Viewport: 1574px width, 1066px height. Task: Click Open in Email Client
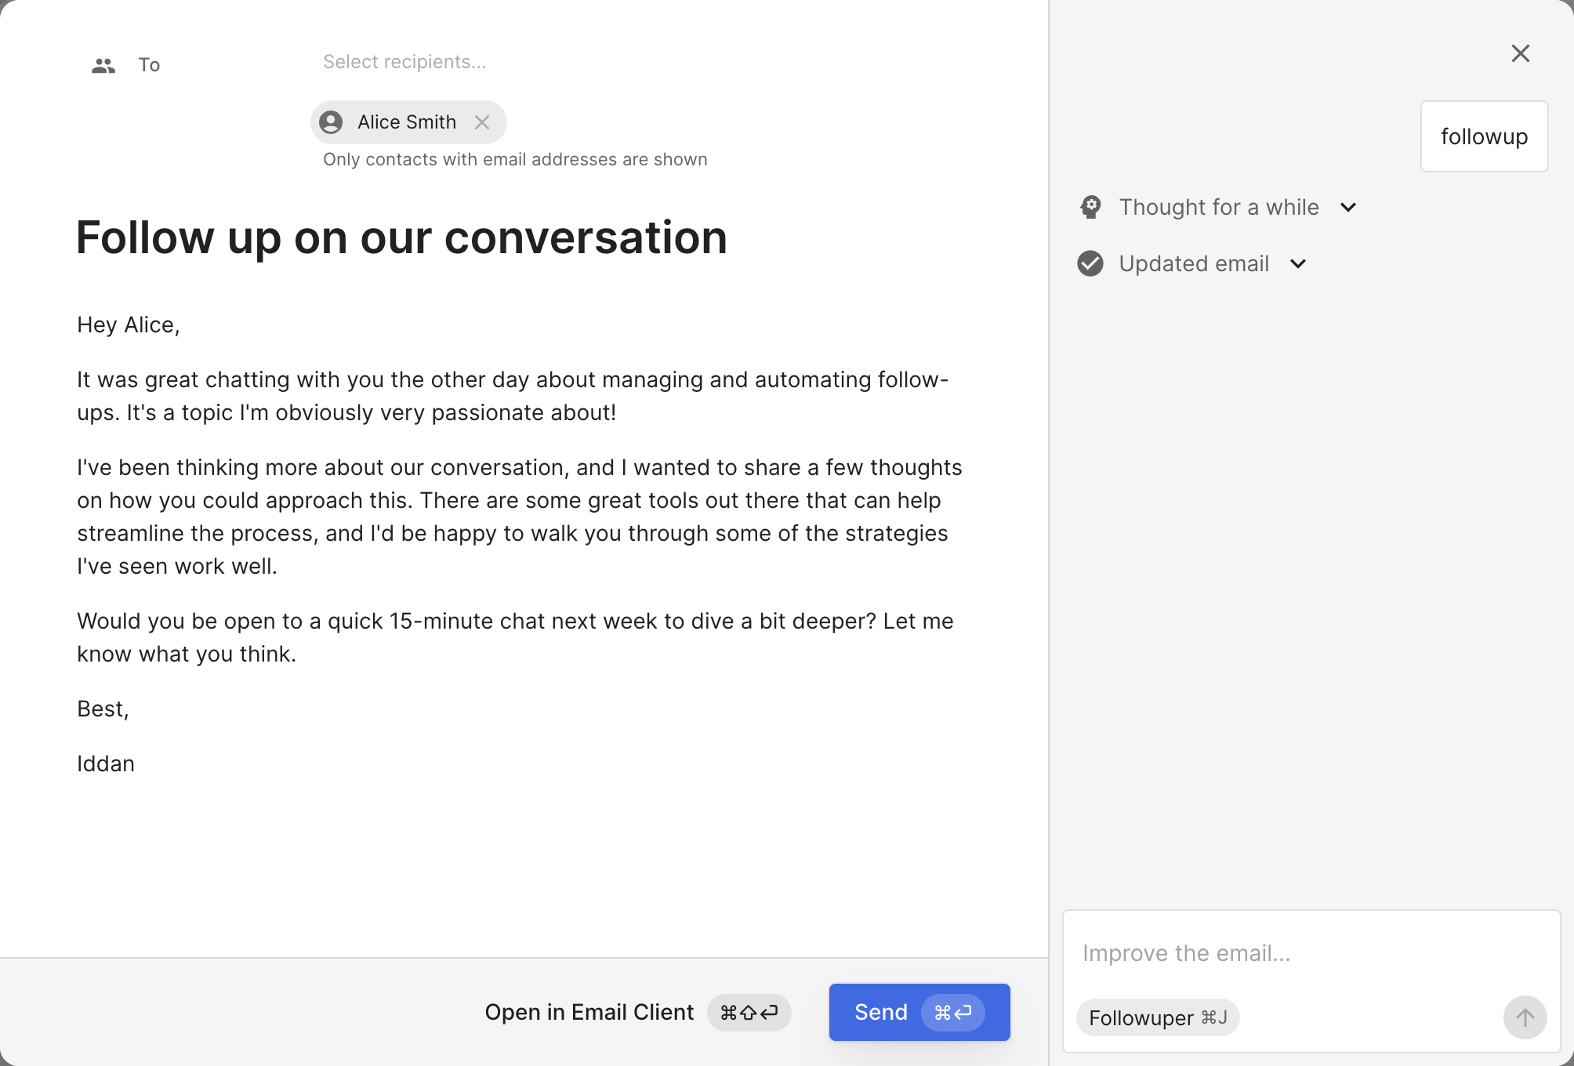(x=589, y=1012)
